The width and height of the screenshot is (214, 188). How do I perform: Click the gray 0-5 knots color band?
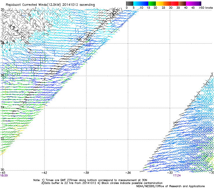point(130,3)
